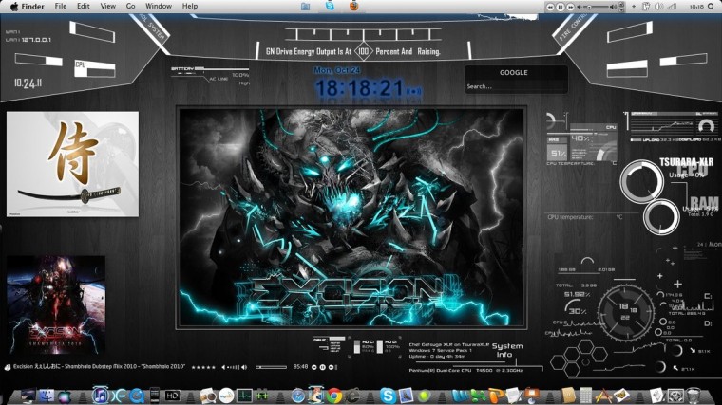Lower volume in the music player bar

(223, 367)
